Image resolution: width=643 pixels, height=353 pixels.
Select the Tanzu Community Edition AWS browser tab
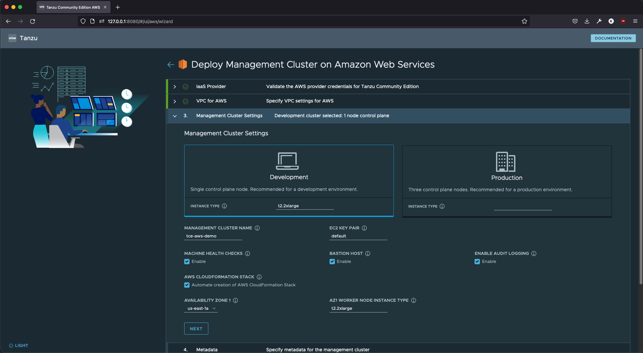click(73, 7)
